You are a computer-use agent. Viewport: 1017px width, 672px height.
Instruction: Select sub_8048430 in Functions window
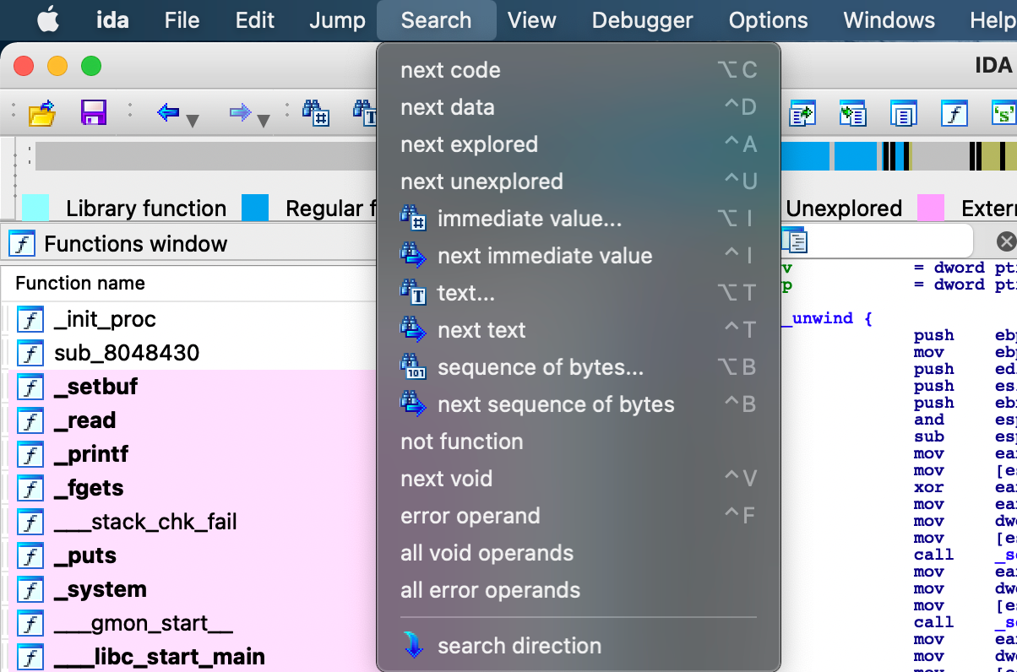(x=189, y=353)
